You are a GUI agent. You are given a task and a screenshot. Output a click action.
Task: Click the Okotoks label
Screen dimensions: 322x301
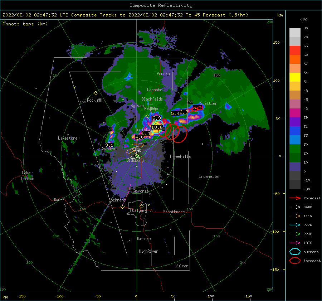click(143, 239)
